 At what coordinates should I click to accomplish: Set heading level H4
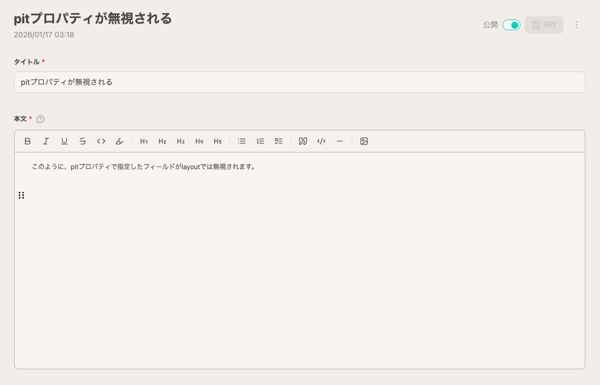(x=199, y=141)
